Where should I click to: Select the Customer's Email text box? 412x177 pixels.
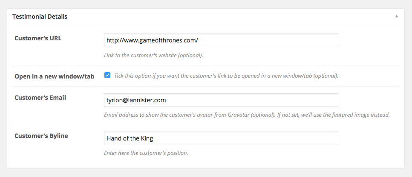[x=221, y=100]
